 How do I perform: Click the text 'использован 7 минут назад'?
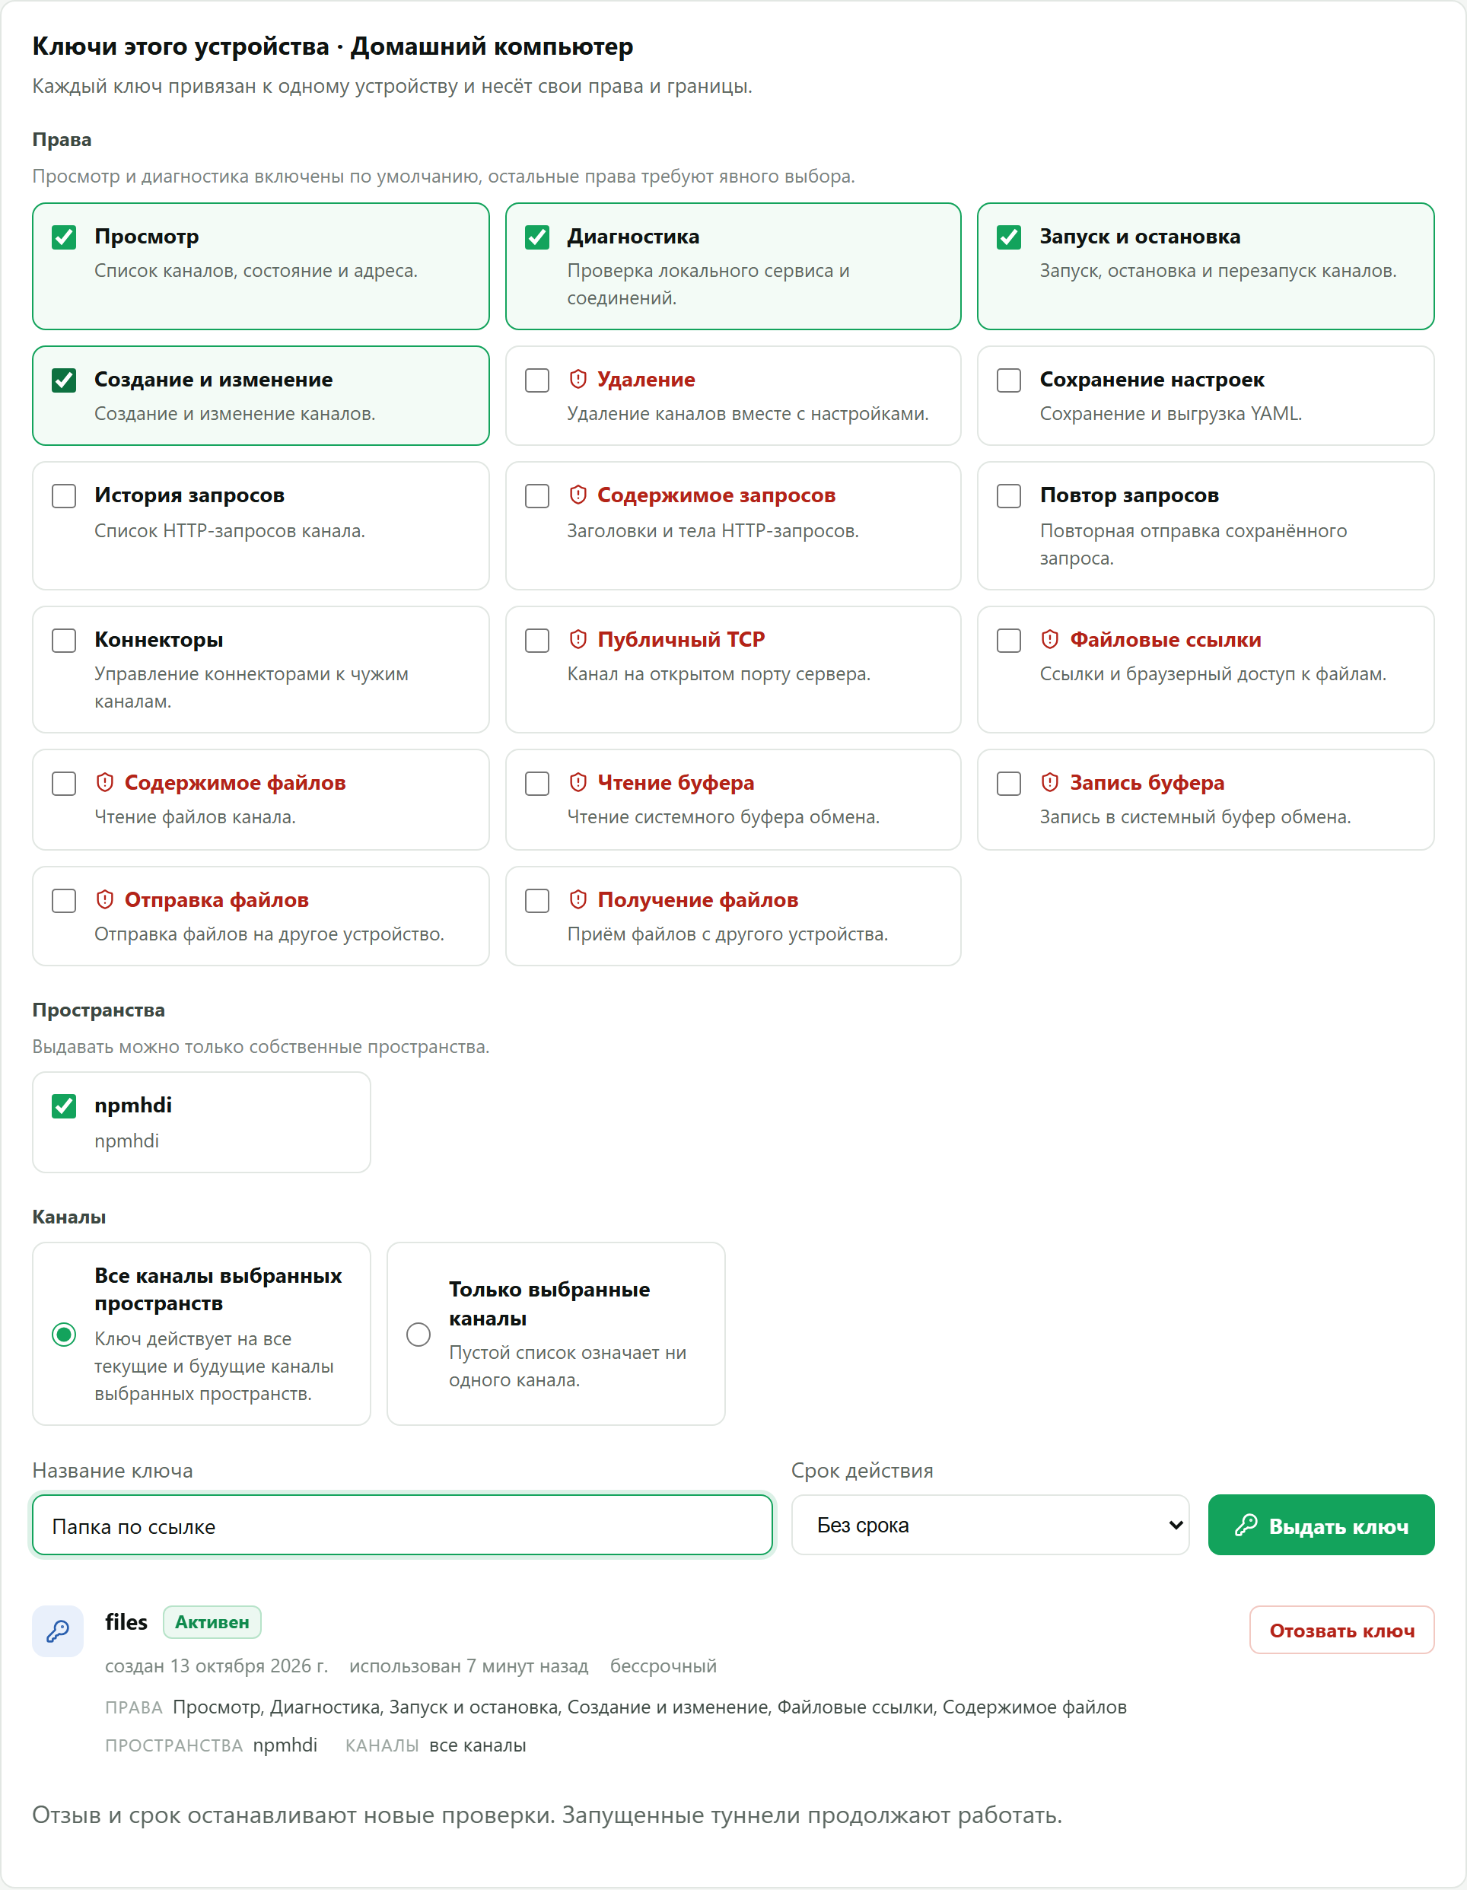(x=469, y=1667)
